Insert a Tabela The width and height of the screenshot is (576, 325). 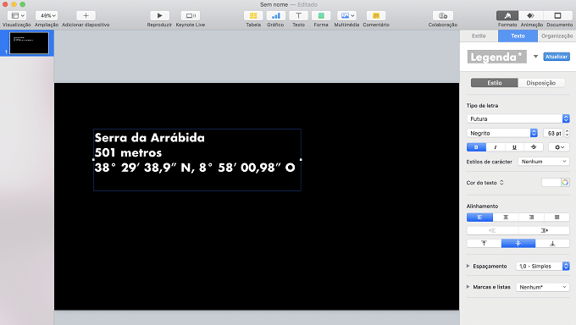[253, 16]
